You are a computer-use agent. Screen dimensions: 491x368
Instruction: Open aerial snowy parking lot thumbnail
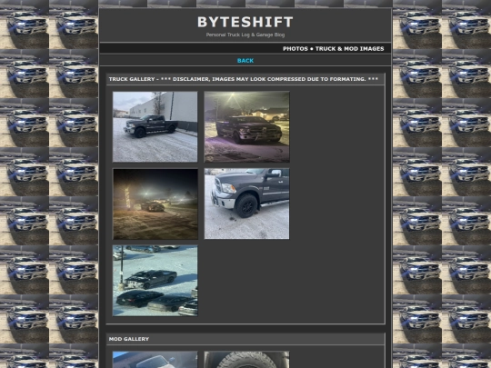155,281
